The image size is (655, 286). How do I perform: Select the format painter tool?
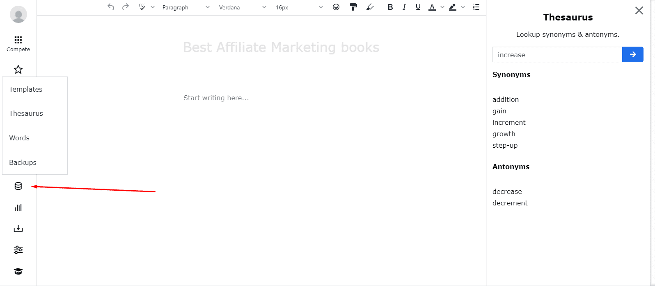tap(353, 7)
